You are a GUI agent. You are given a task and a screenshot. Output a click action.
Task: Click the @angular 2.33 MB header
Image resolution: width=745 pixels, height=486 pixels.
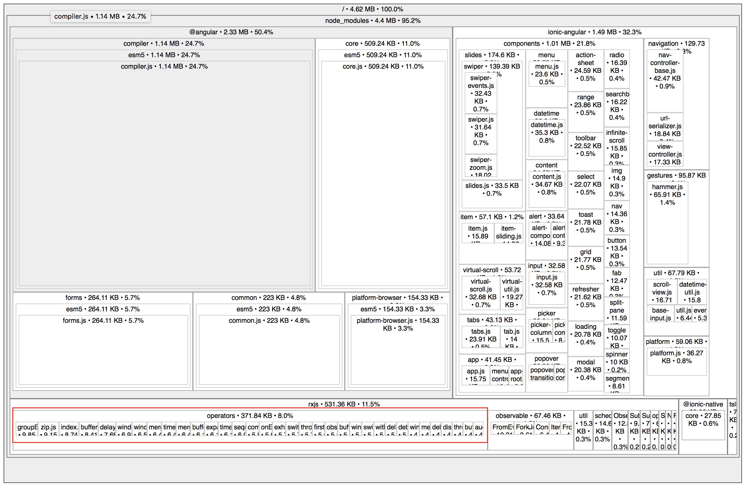click(x=231, y=32)
